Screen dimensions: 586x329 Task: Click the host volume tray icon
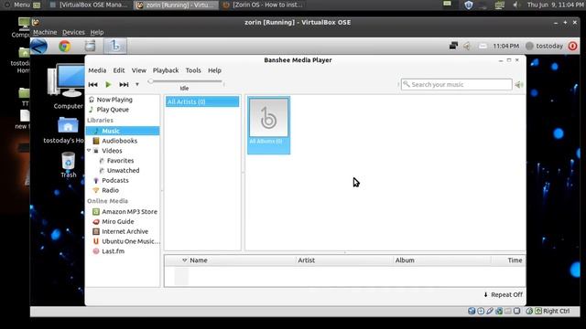coord(515,5)
